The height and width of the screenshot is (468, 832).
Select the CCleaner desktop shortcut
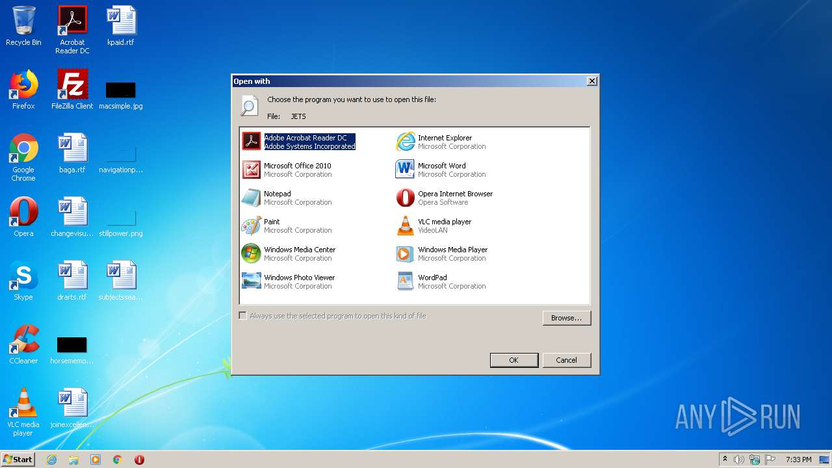tap(23, 344)
